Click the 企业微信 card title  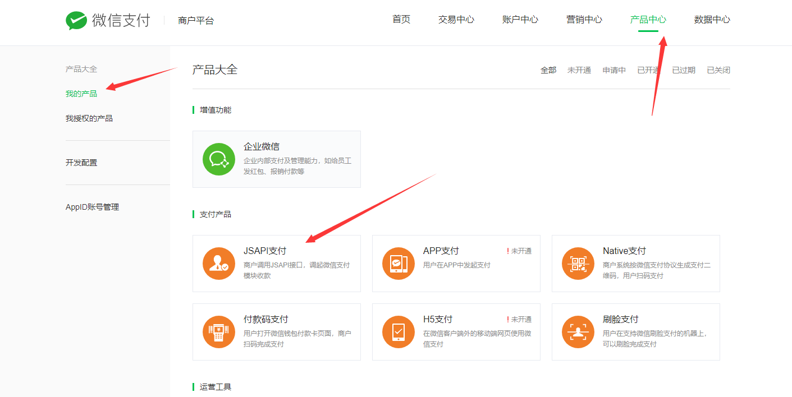tap(262, 146)
